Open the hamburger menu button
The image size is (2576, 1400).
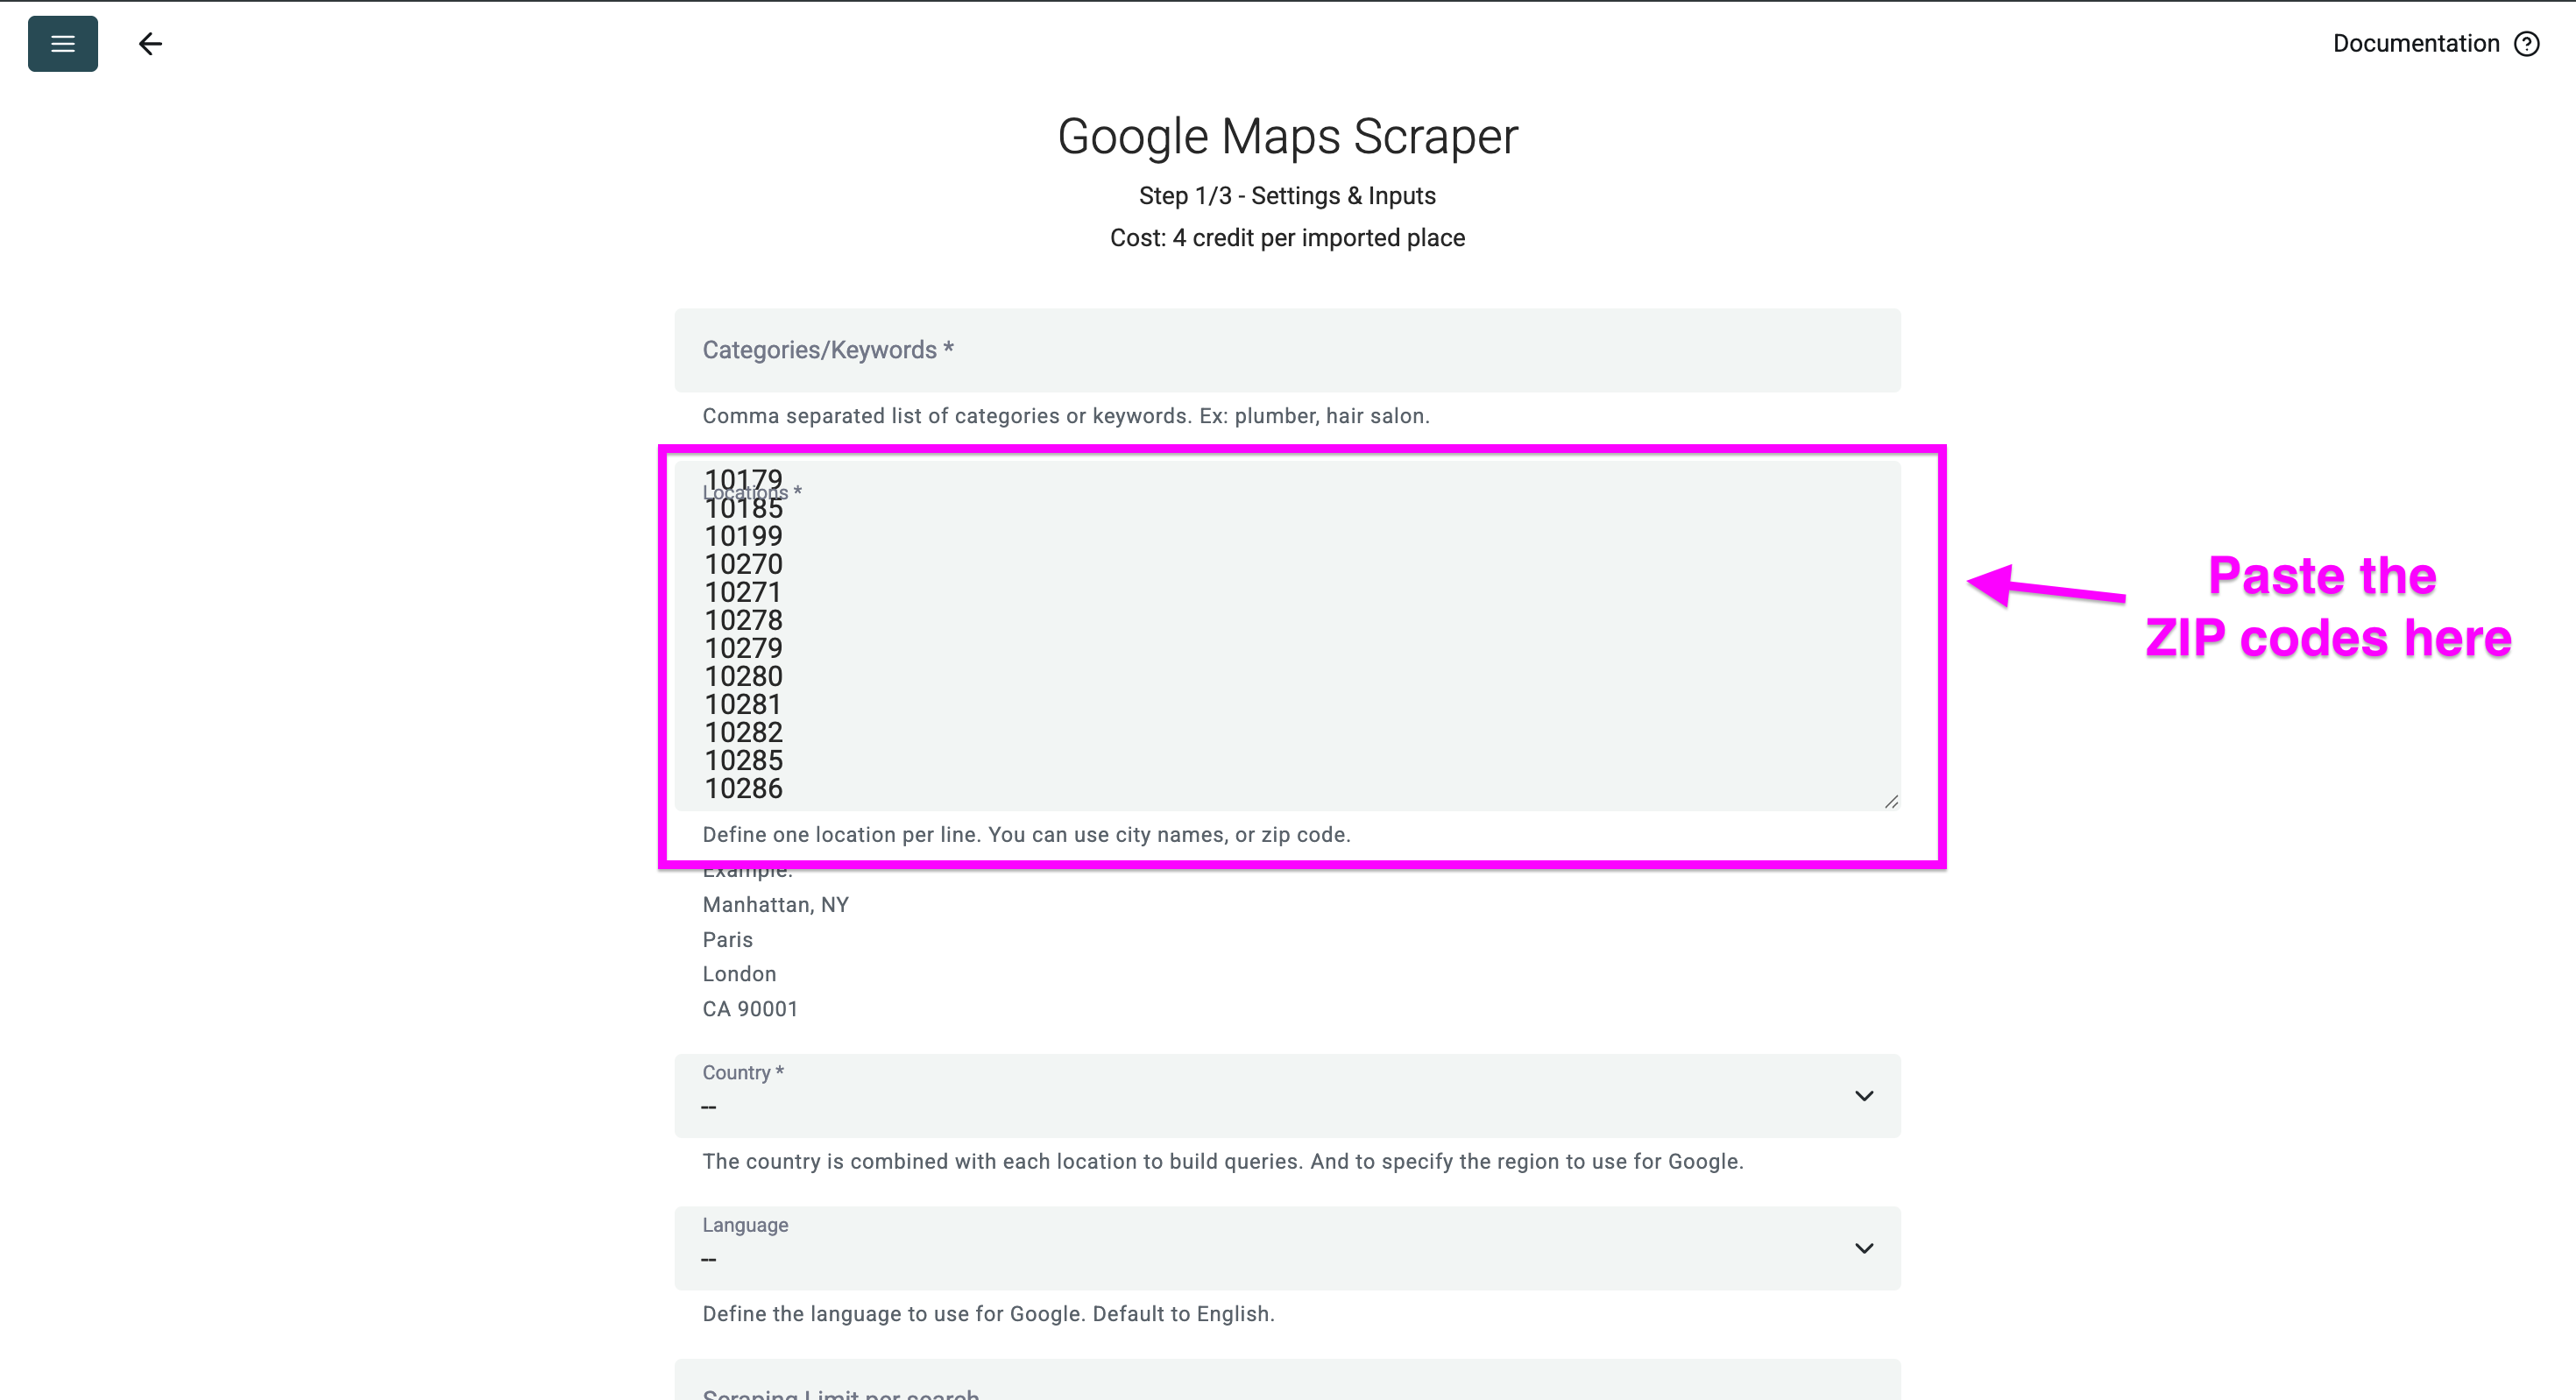click(x=62, y=43)
